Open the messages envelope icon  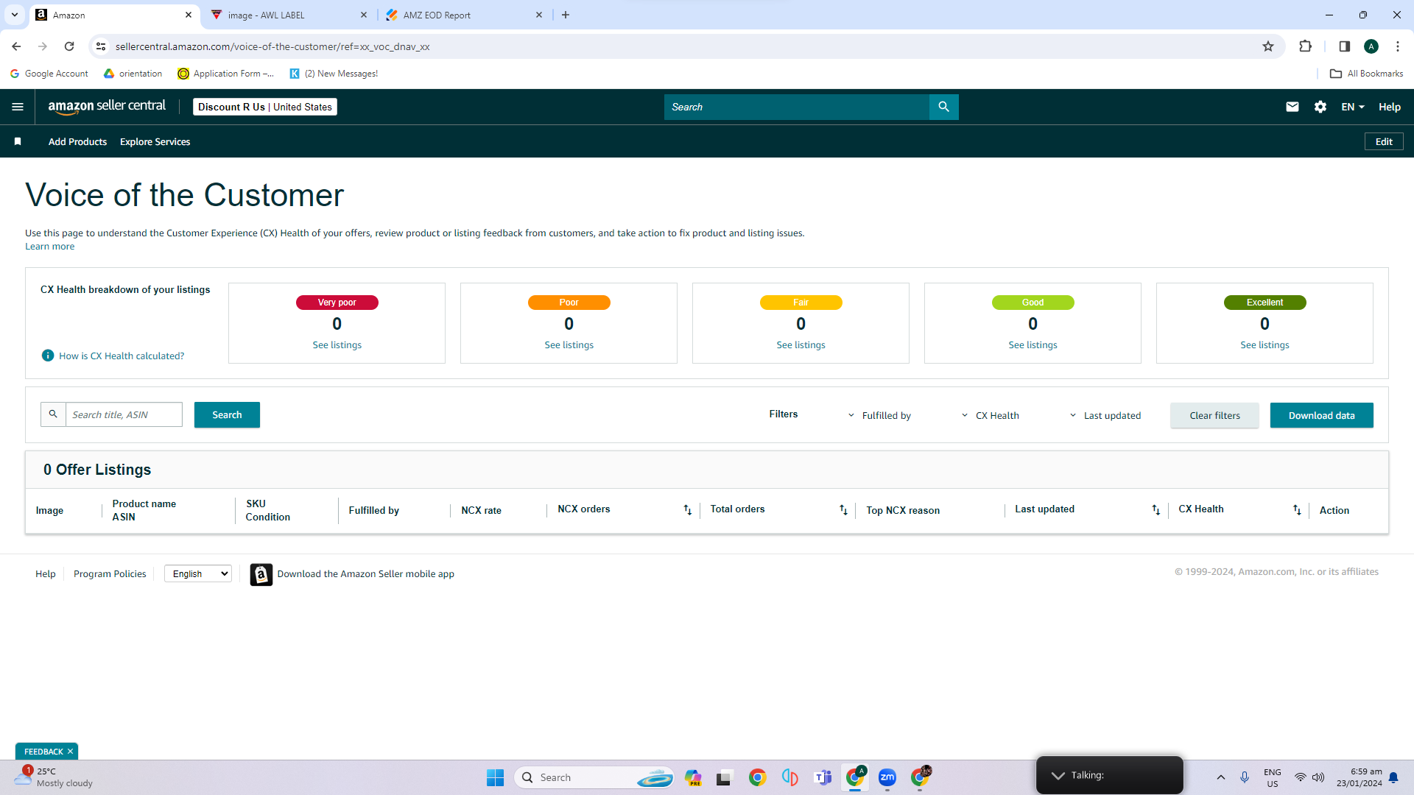tap(1292, 107)
